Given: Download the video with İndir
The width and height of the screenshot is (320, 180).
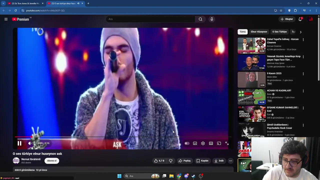Looking at the screenshot, I should pyautogui.click(x=219, y=161).
